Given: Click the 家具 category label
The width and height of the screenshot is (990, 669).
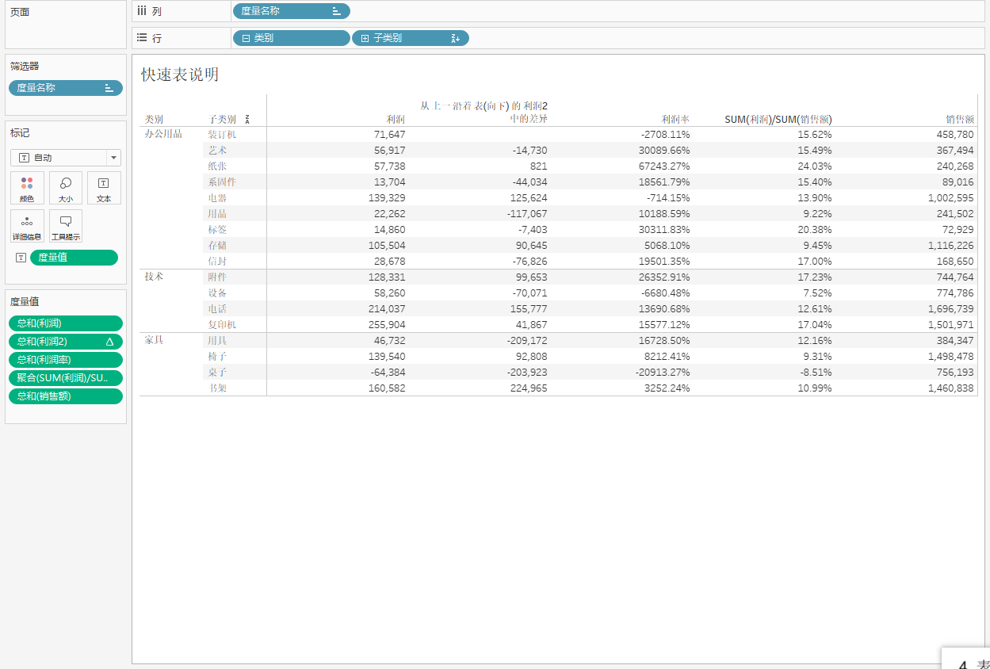Looking at the screenshot, I should tap(154, 340).
